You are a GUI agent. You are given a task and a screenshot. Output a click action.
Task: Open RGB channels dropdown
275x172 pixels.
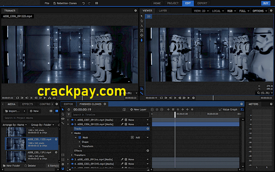point(231,11)
